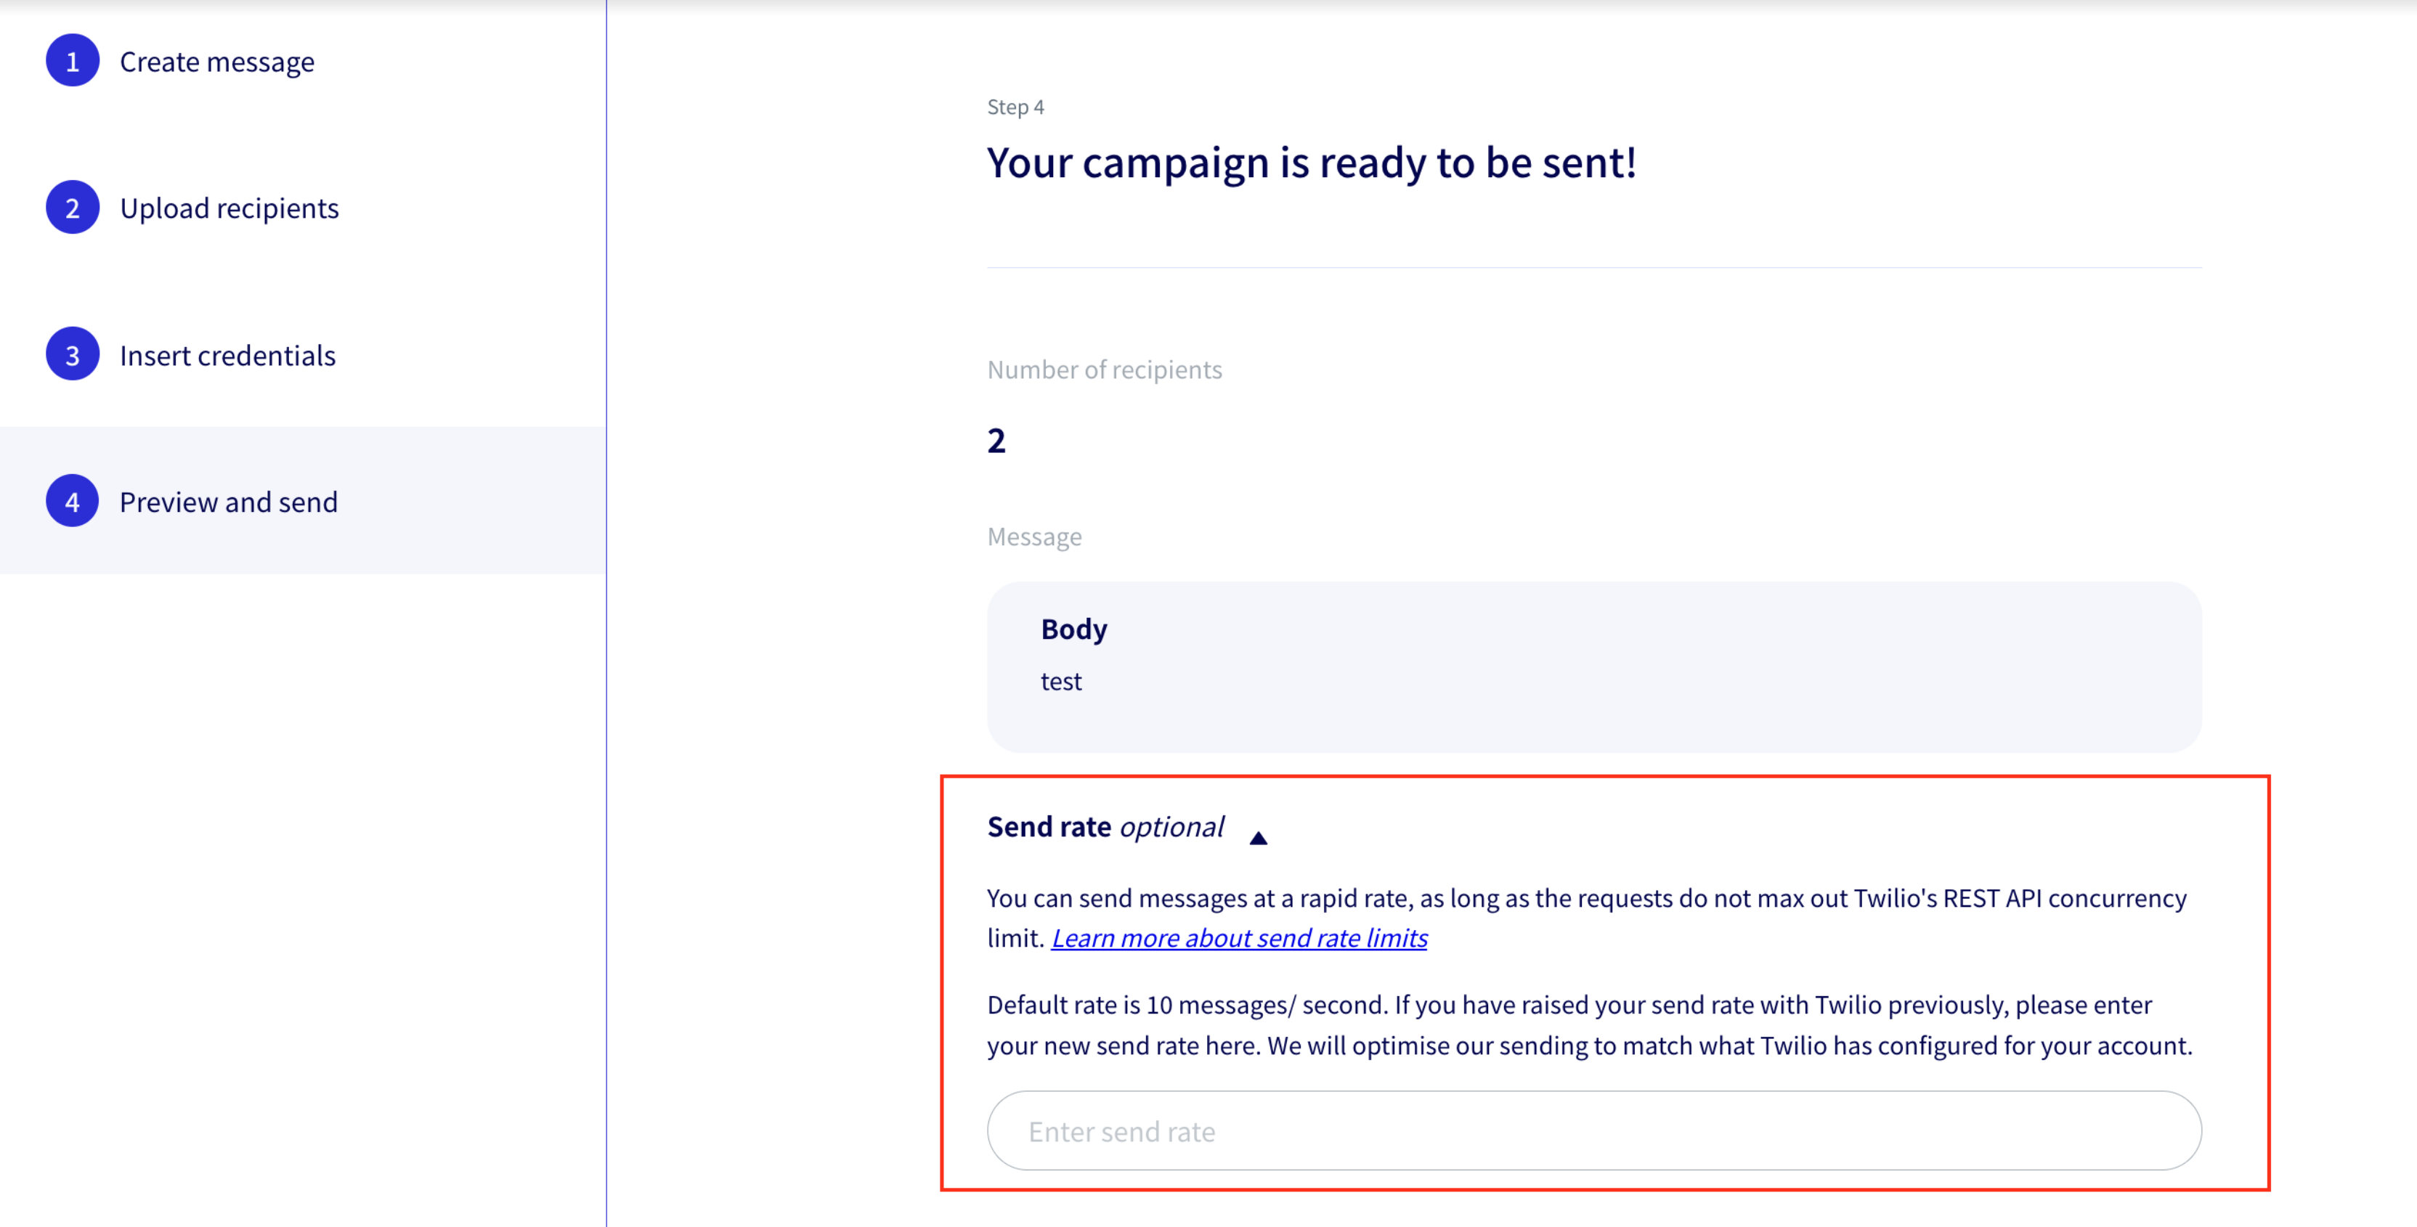Click the Send rate optional heading
Image resolution: width=2417 pixels, height=1227 pixels.
[x=1105, y=826]
